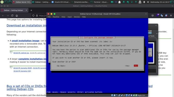Open the VirtualBox View menu
The image size is (174, 97).
coord(63,17)
